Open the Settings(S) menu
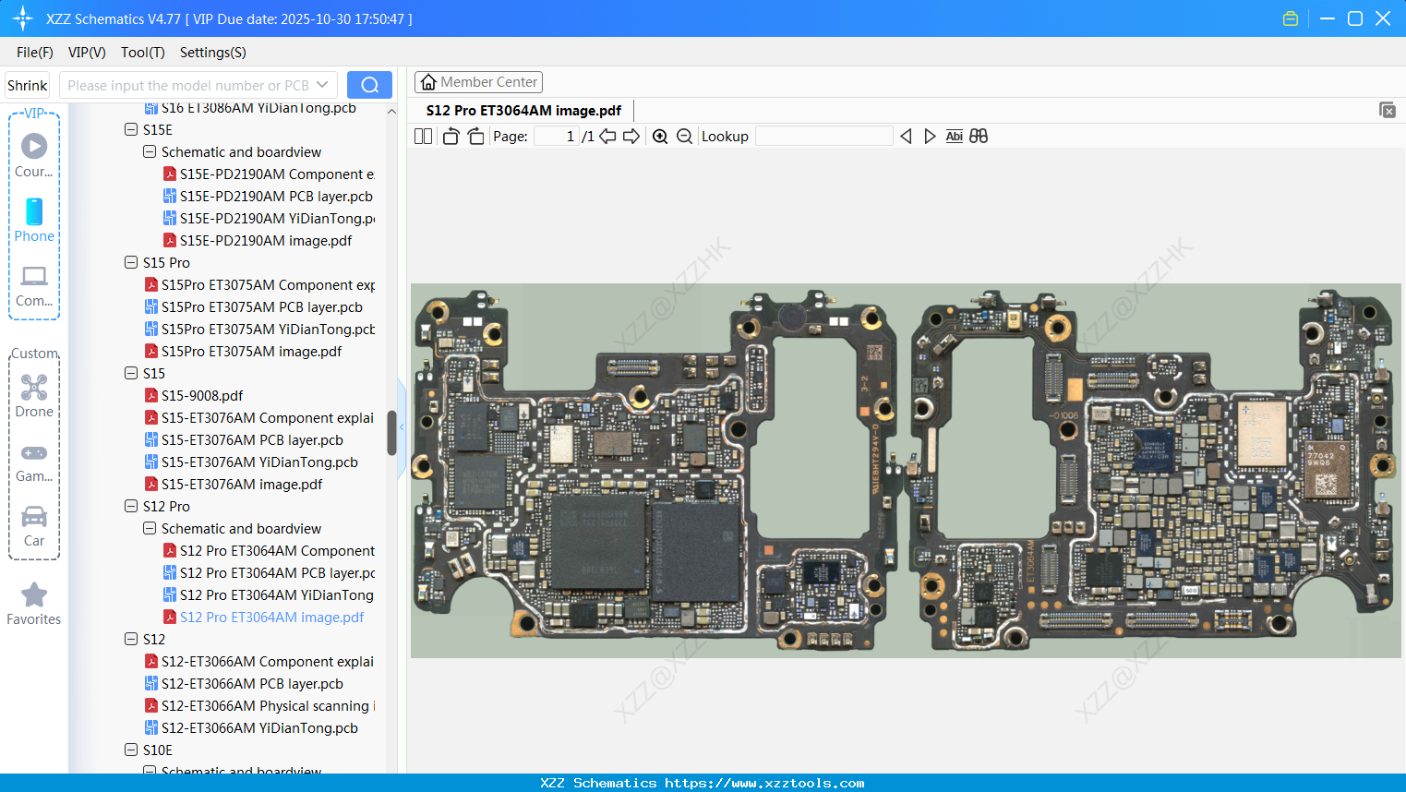Screen dimensions: 1406x792 (212, 53)
